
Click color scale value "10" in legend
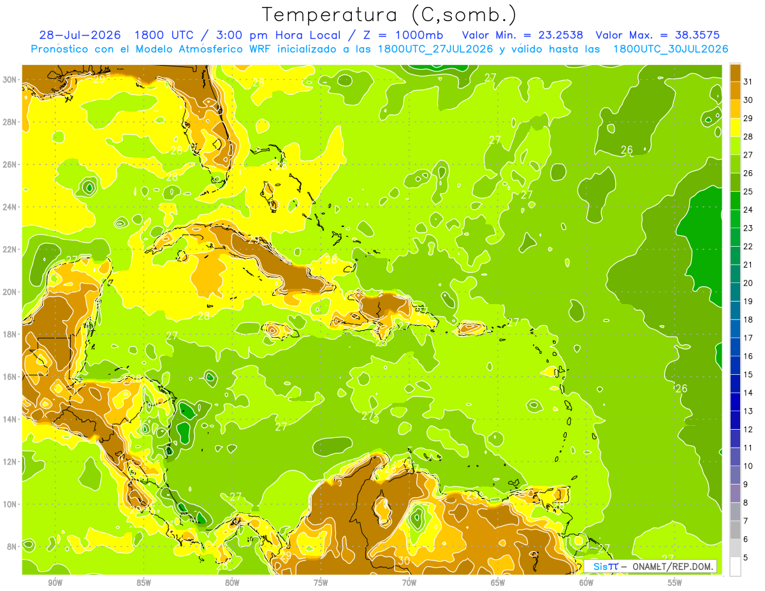click(748, 466)
